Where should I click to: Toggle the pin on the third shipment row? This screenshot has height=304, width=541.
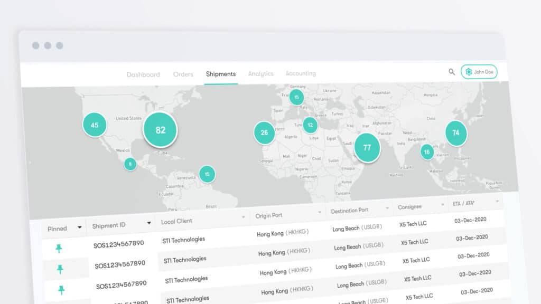[61, 290]
